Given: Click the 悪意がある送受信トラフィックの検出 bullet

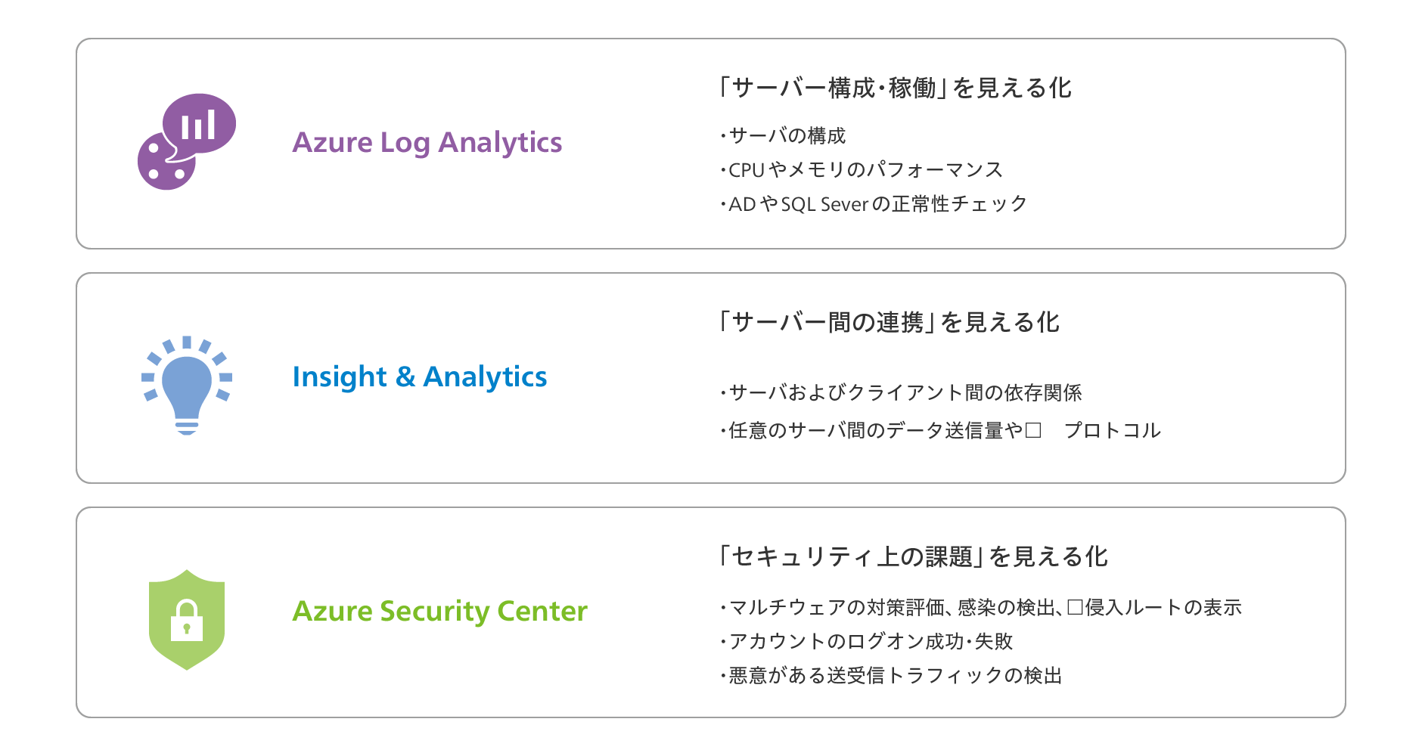Looking at the screenshot, I should (x=891, y=676).
